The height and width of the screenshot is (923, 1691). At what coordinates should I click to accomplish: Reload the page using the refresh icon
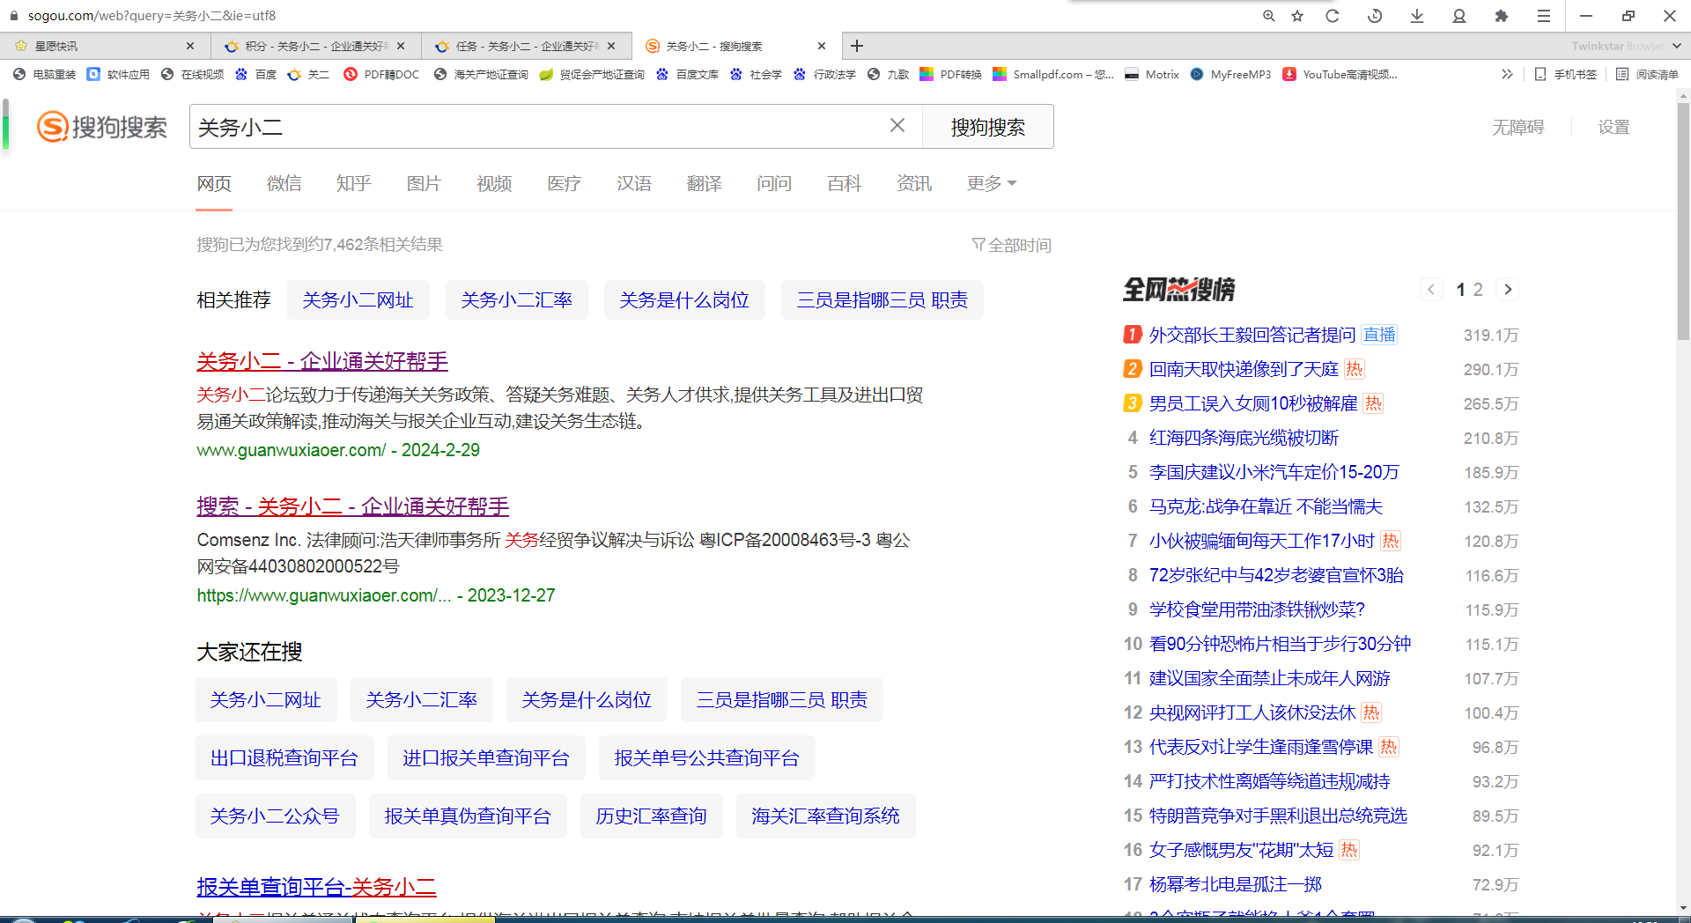pyautogui.click(x=1333, y=16)
